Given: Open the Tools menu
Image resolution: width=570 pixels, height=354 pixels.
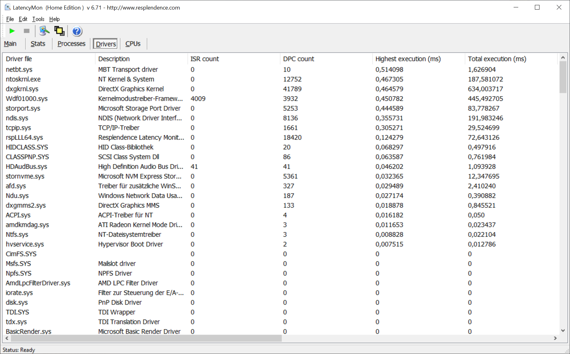Looking at the screenshot, I should pyautogui.click(x=38, y=19).
